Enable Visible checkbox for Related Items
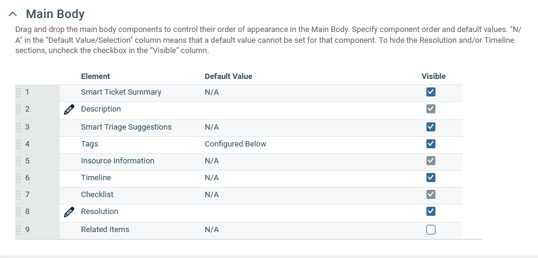538x258 pixels. [x=431, y=230]
